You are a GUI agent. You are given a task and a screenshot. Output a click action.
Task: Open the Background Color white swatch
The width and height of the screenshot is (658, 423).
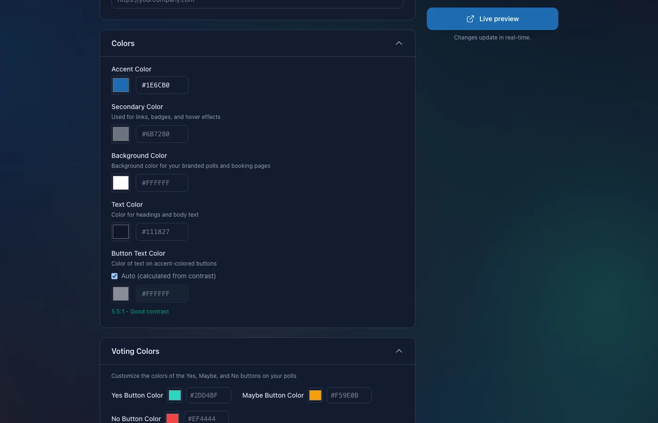(121, 183)
